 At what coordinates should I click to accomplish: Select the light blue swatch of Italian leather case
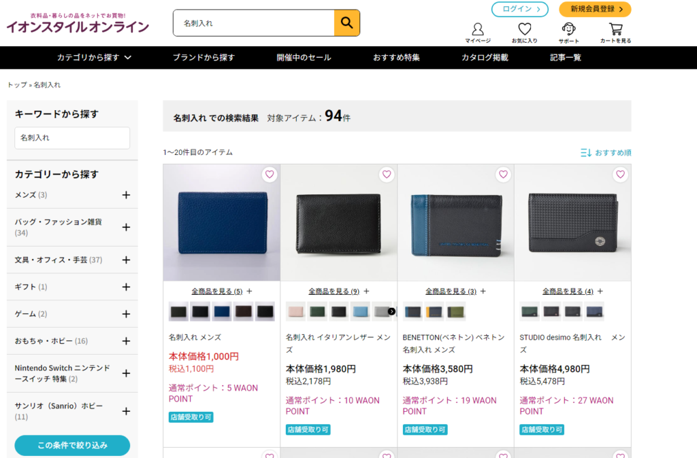pyautogui.click(x=361, y=311)
